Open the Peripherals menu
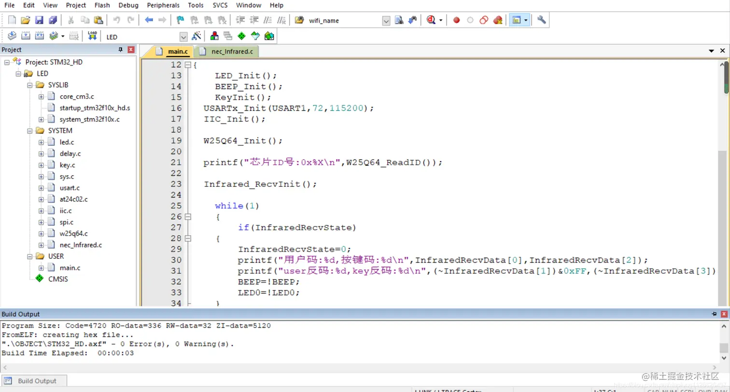 pos(163,5)
